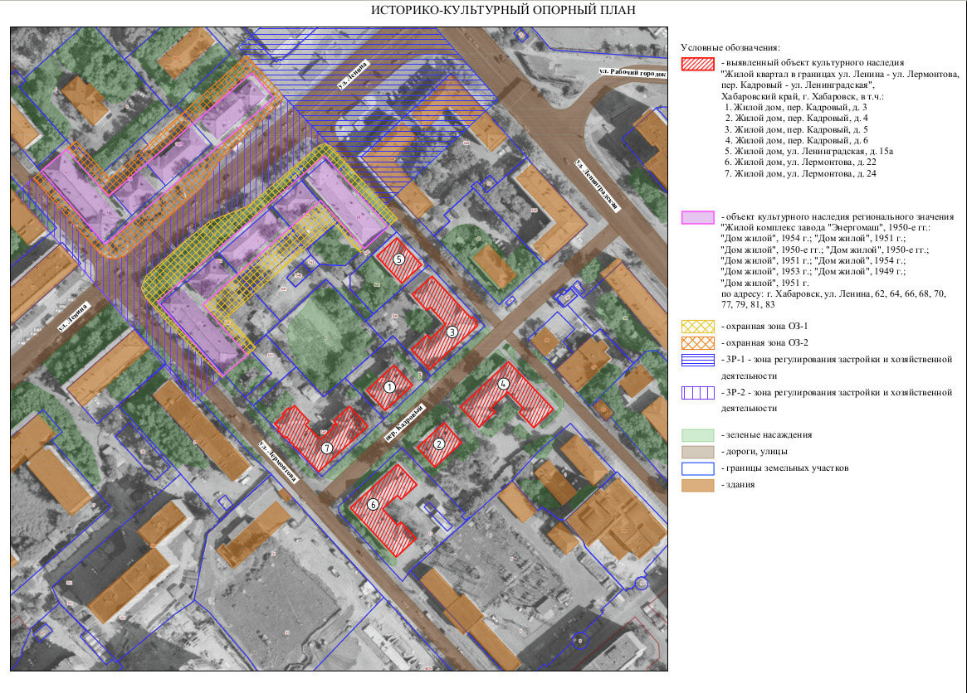Click the green swatch for зеленые насаждения
Viewport: 967px width, 693px height.
[697, 435]
